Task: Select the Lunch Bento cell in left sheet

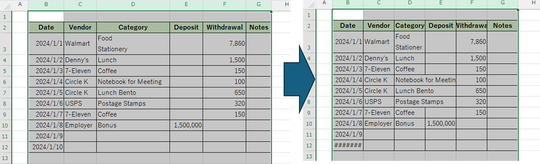Action: (133, 92)
